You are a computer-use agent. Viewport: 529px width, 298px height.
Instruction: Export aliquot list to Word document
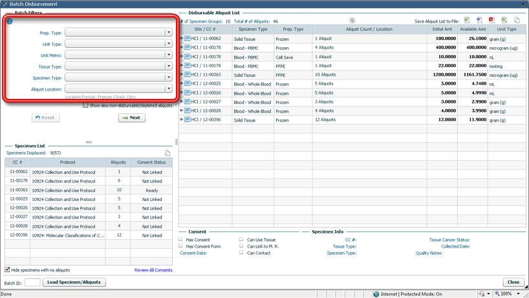tap(479, 20)
